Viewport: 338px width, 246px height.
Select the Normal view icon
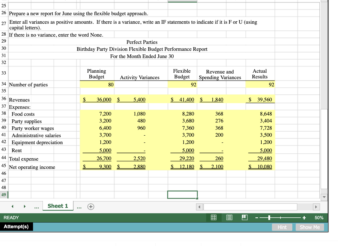point(213,217)
